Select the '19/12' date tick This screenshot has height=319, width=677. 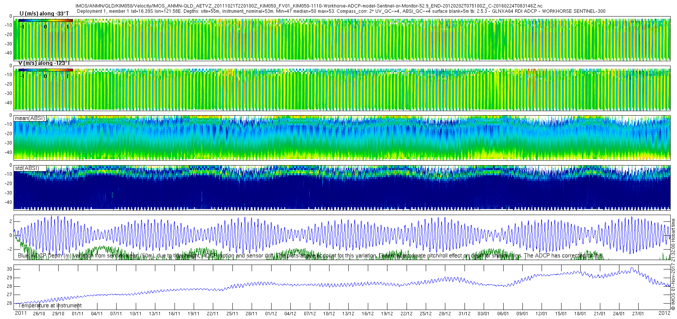point(387,314)
